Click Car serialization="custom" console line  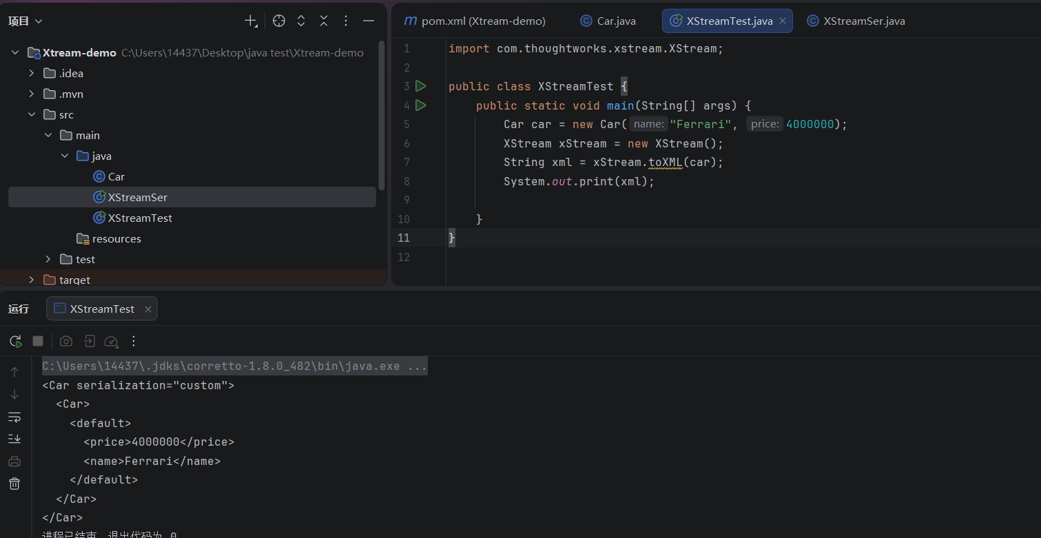point(138,385)
